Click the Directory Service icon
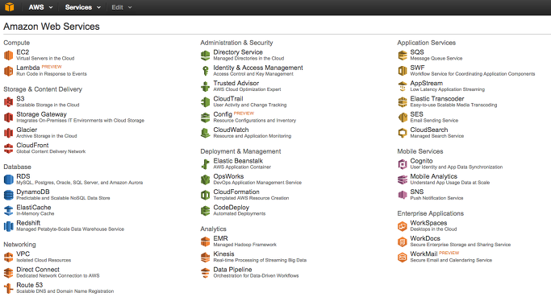 205,56
